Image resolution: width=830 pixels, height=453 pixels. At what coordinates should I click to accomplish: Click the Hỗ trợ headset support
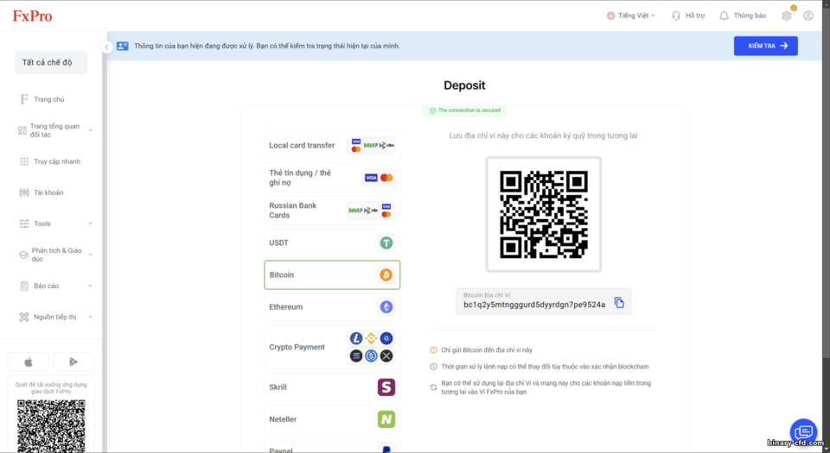[x=687, y=16]
